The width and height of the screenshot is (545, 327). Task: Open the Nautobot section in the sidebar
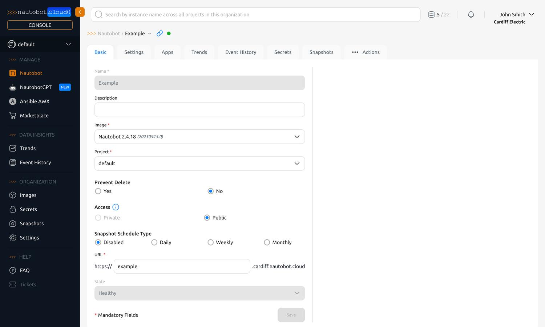pyautogui.click(x=31, y=73)
